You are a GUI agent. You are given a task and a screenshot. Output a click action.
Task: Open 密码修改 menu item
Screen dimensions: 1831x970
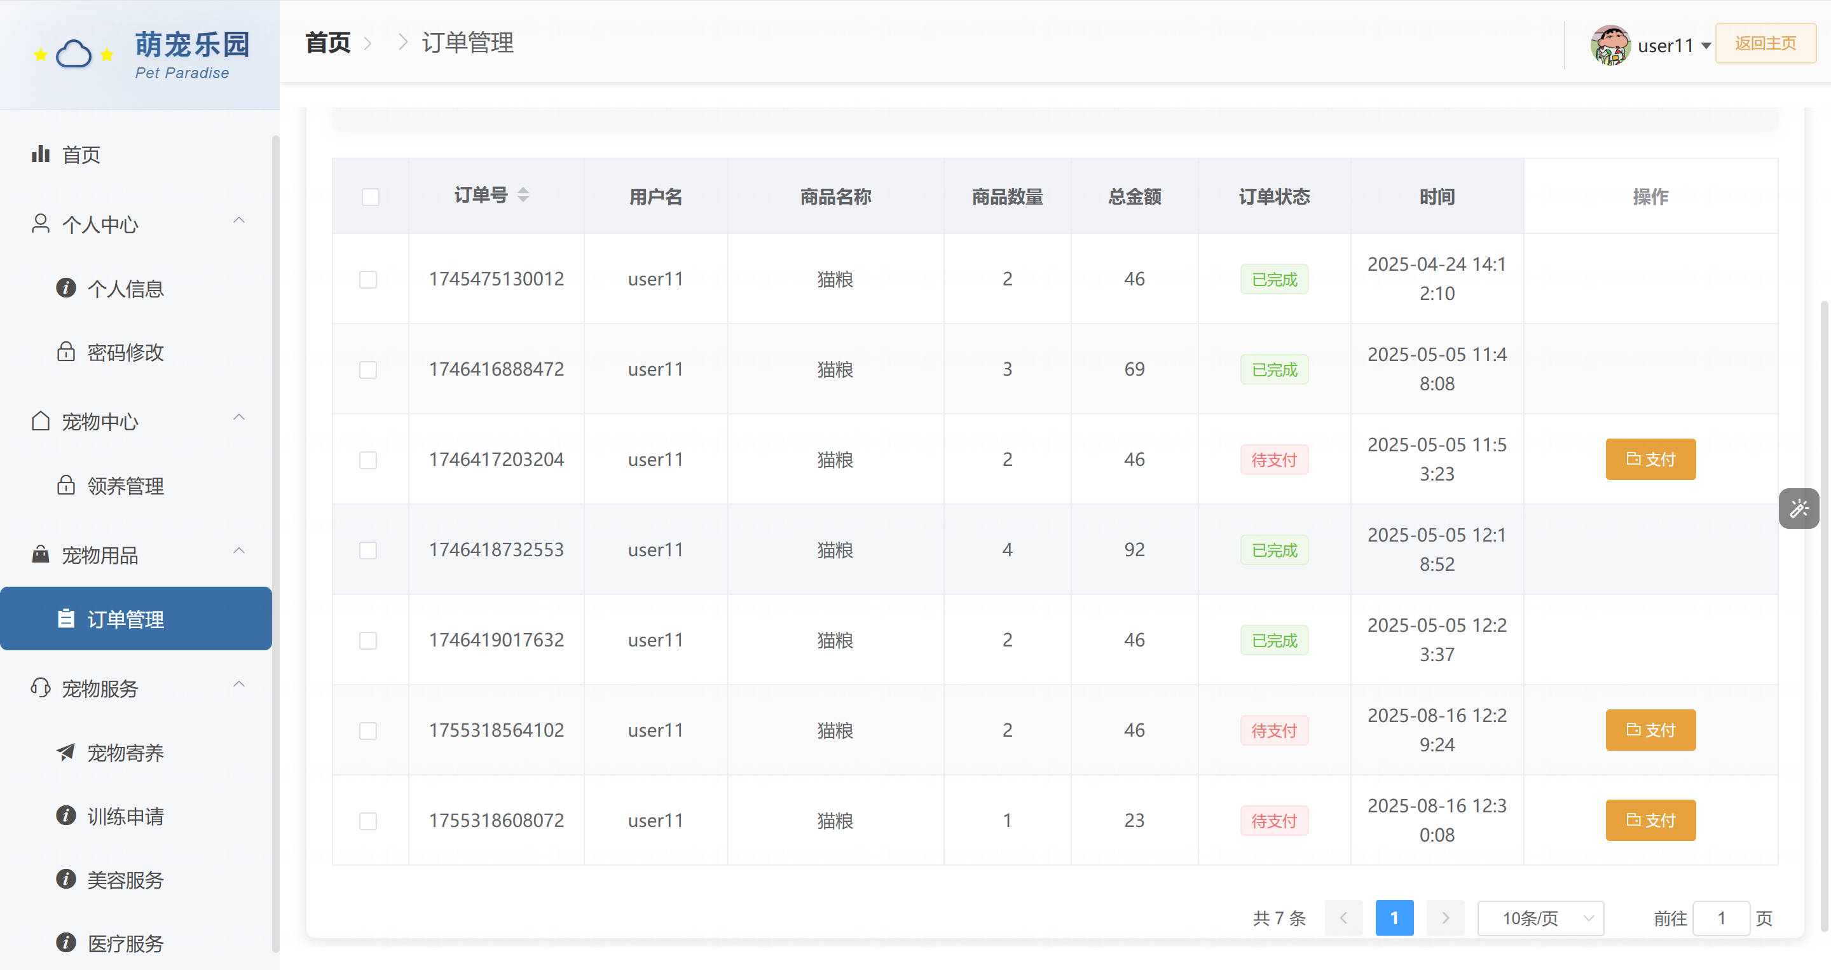coord(136,353)
